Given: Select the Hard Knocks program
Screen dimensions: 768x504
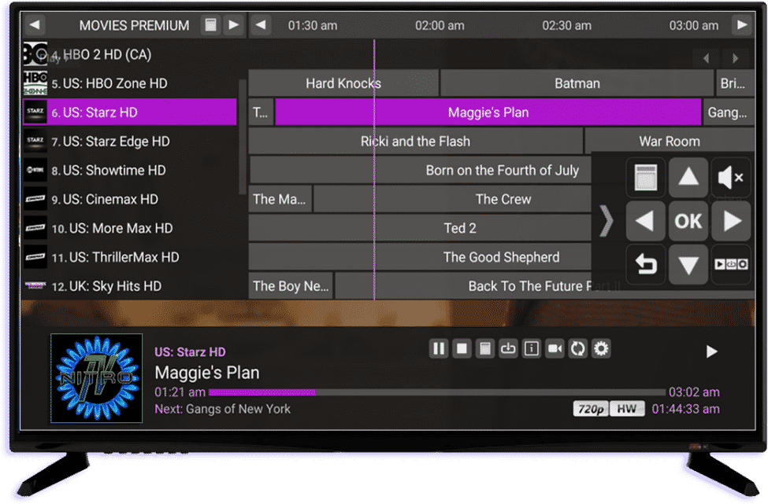Looking at the screenshot, I should point(343,83).
